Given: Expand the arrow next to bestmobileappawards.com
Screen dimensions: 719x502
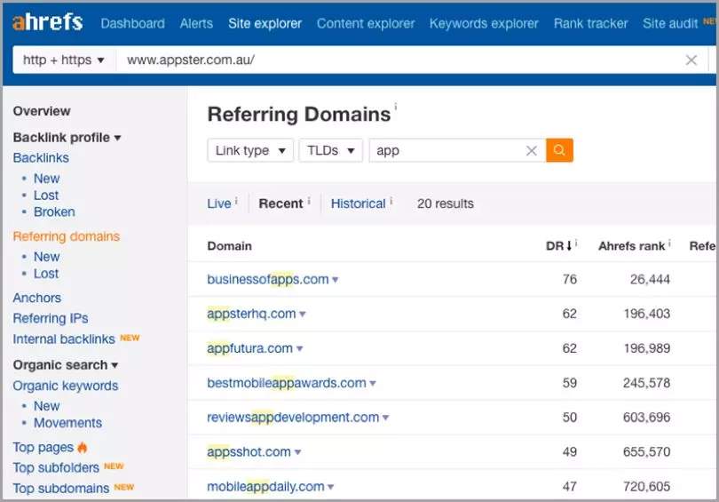Looking at the screenshot, I should (x=373, y=383).
